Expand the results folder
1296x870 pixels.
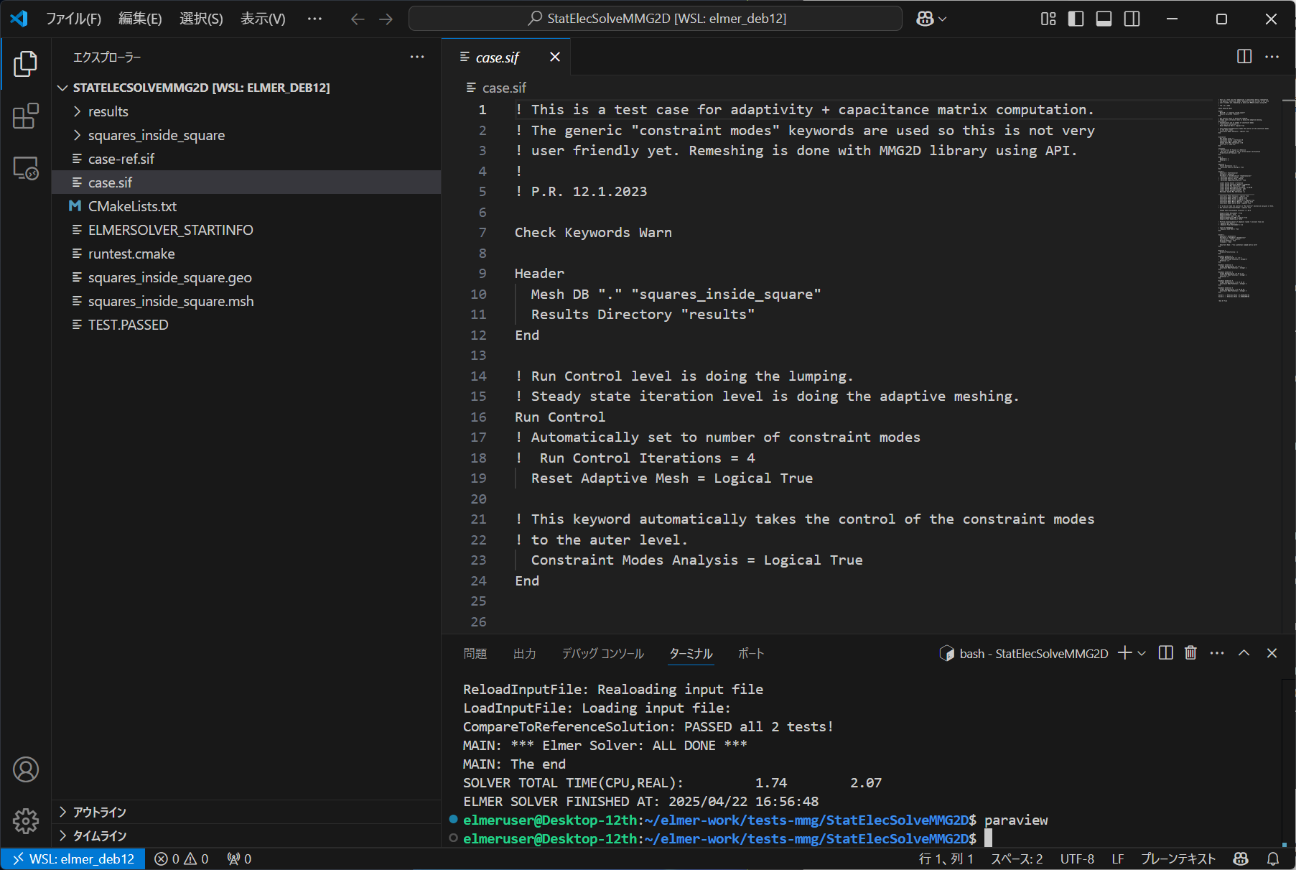(108, 111)
